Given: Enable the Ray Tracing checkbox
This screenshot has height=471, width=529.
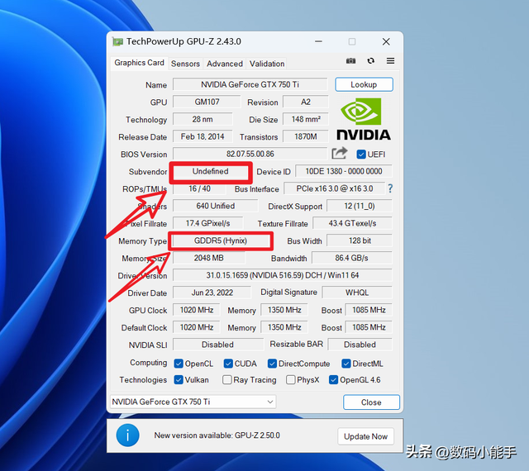Looking at the screenshot, I should point(227,379).
